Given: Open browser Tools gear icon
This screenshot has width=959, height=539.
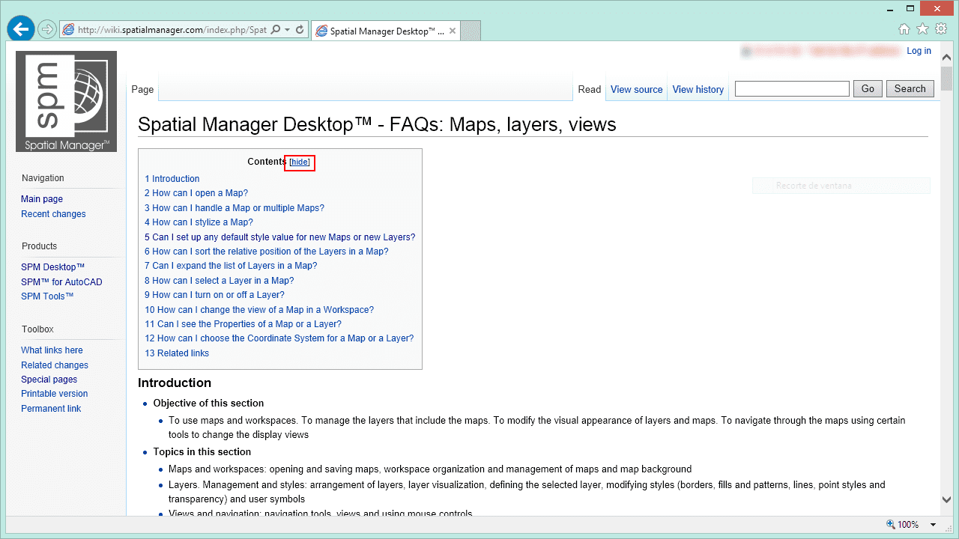Looking at the screenshot, I should tap(941, 28).
